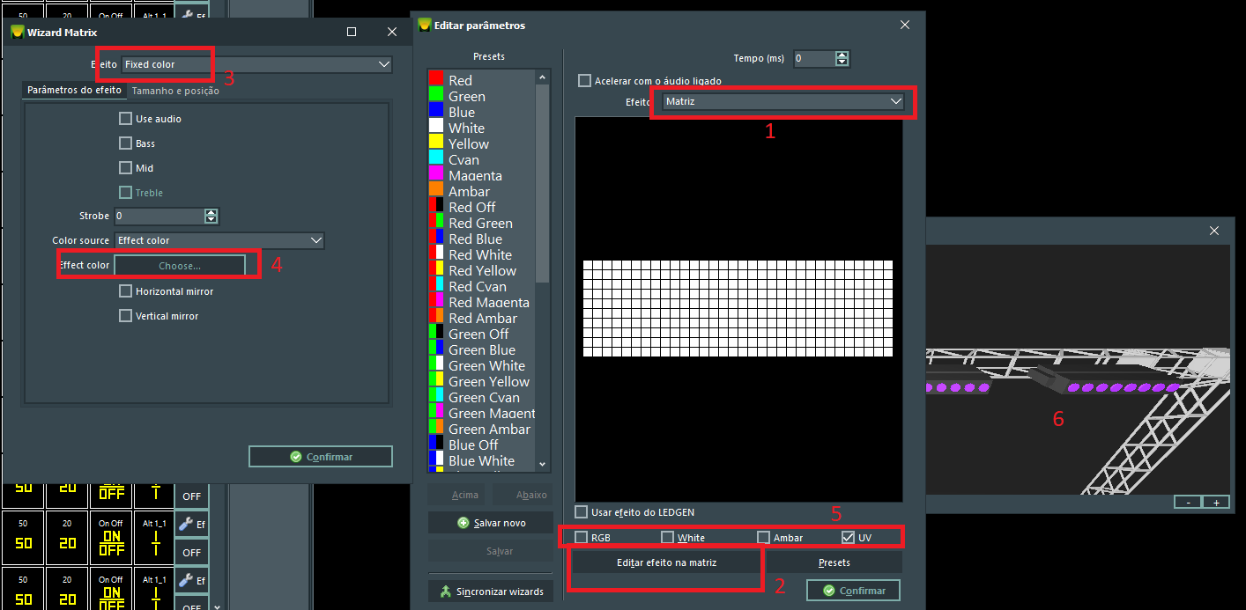Click the Presets list scrollbar thumb
The image size is (1246, 610).
pyautogui.click(x=542, y=184)
